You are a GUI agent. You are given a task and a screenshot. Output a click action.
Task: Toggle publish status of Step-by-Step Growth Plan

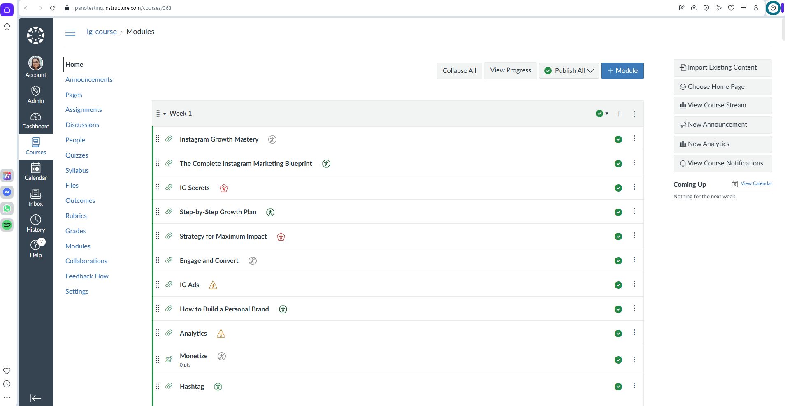618,212
